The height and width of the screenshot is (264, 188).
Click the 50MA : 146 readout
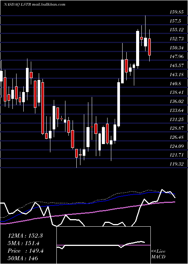pos(23,258)
